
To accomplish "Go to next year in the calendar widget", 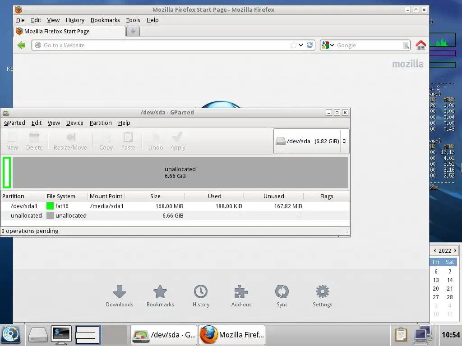I will coord(455,250).
